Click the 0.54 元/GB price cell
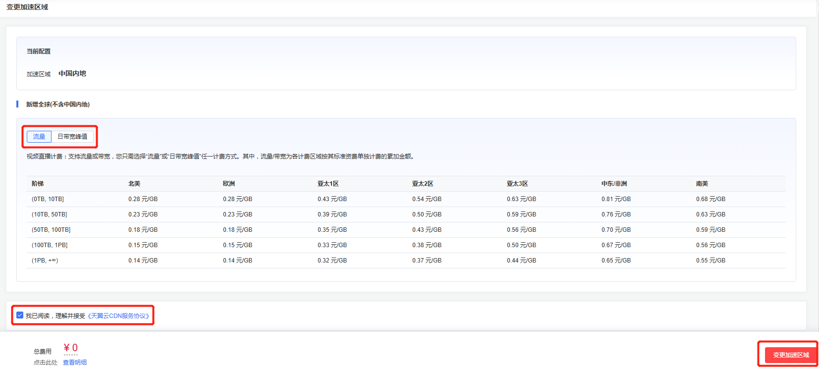 [x=427, y=199]
